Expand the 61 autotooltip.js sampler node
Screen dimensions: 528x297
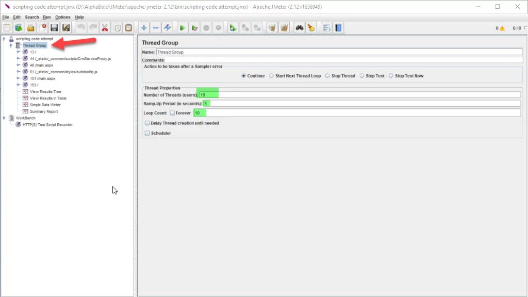18,72
